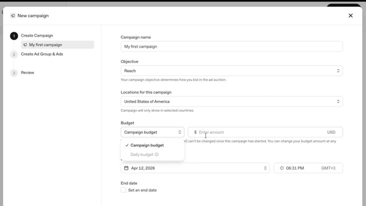Enable the "Set an end date" checkbox
Image resolution: width=366 pixels, height=206 pixels.
coord(123,190)
